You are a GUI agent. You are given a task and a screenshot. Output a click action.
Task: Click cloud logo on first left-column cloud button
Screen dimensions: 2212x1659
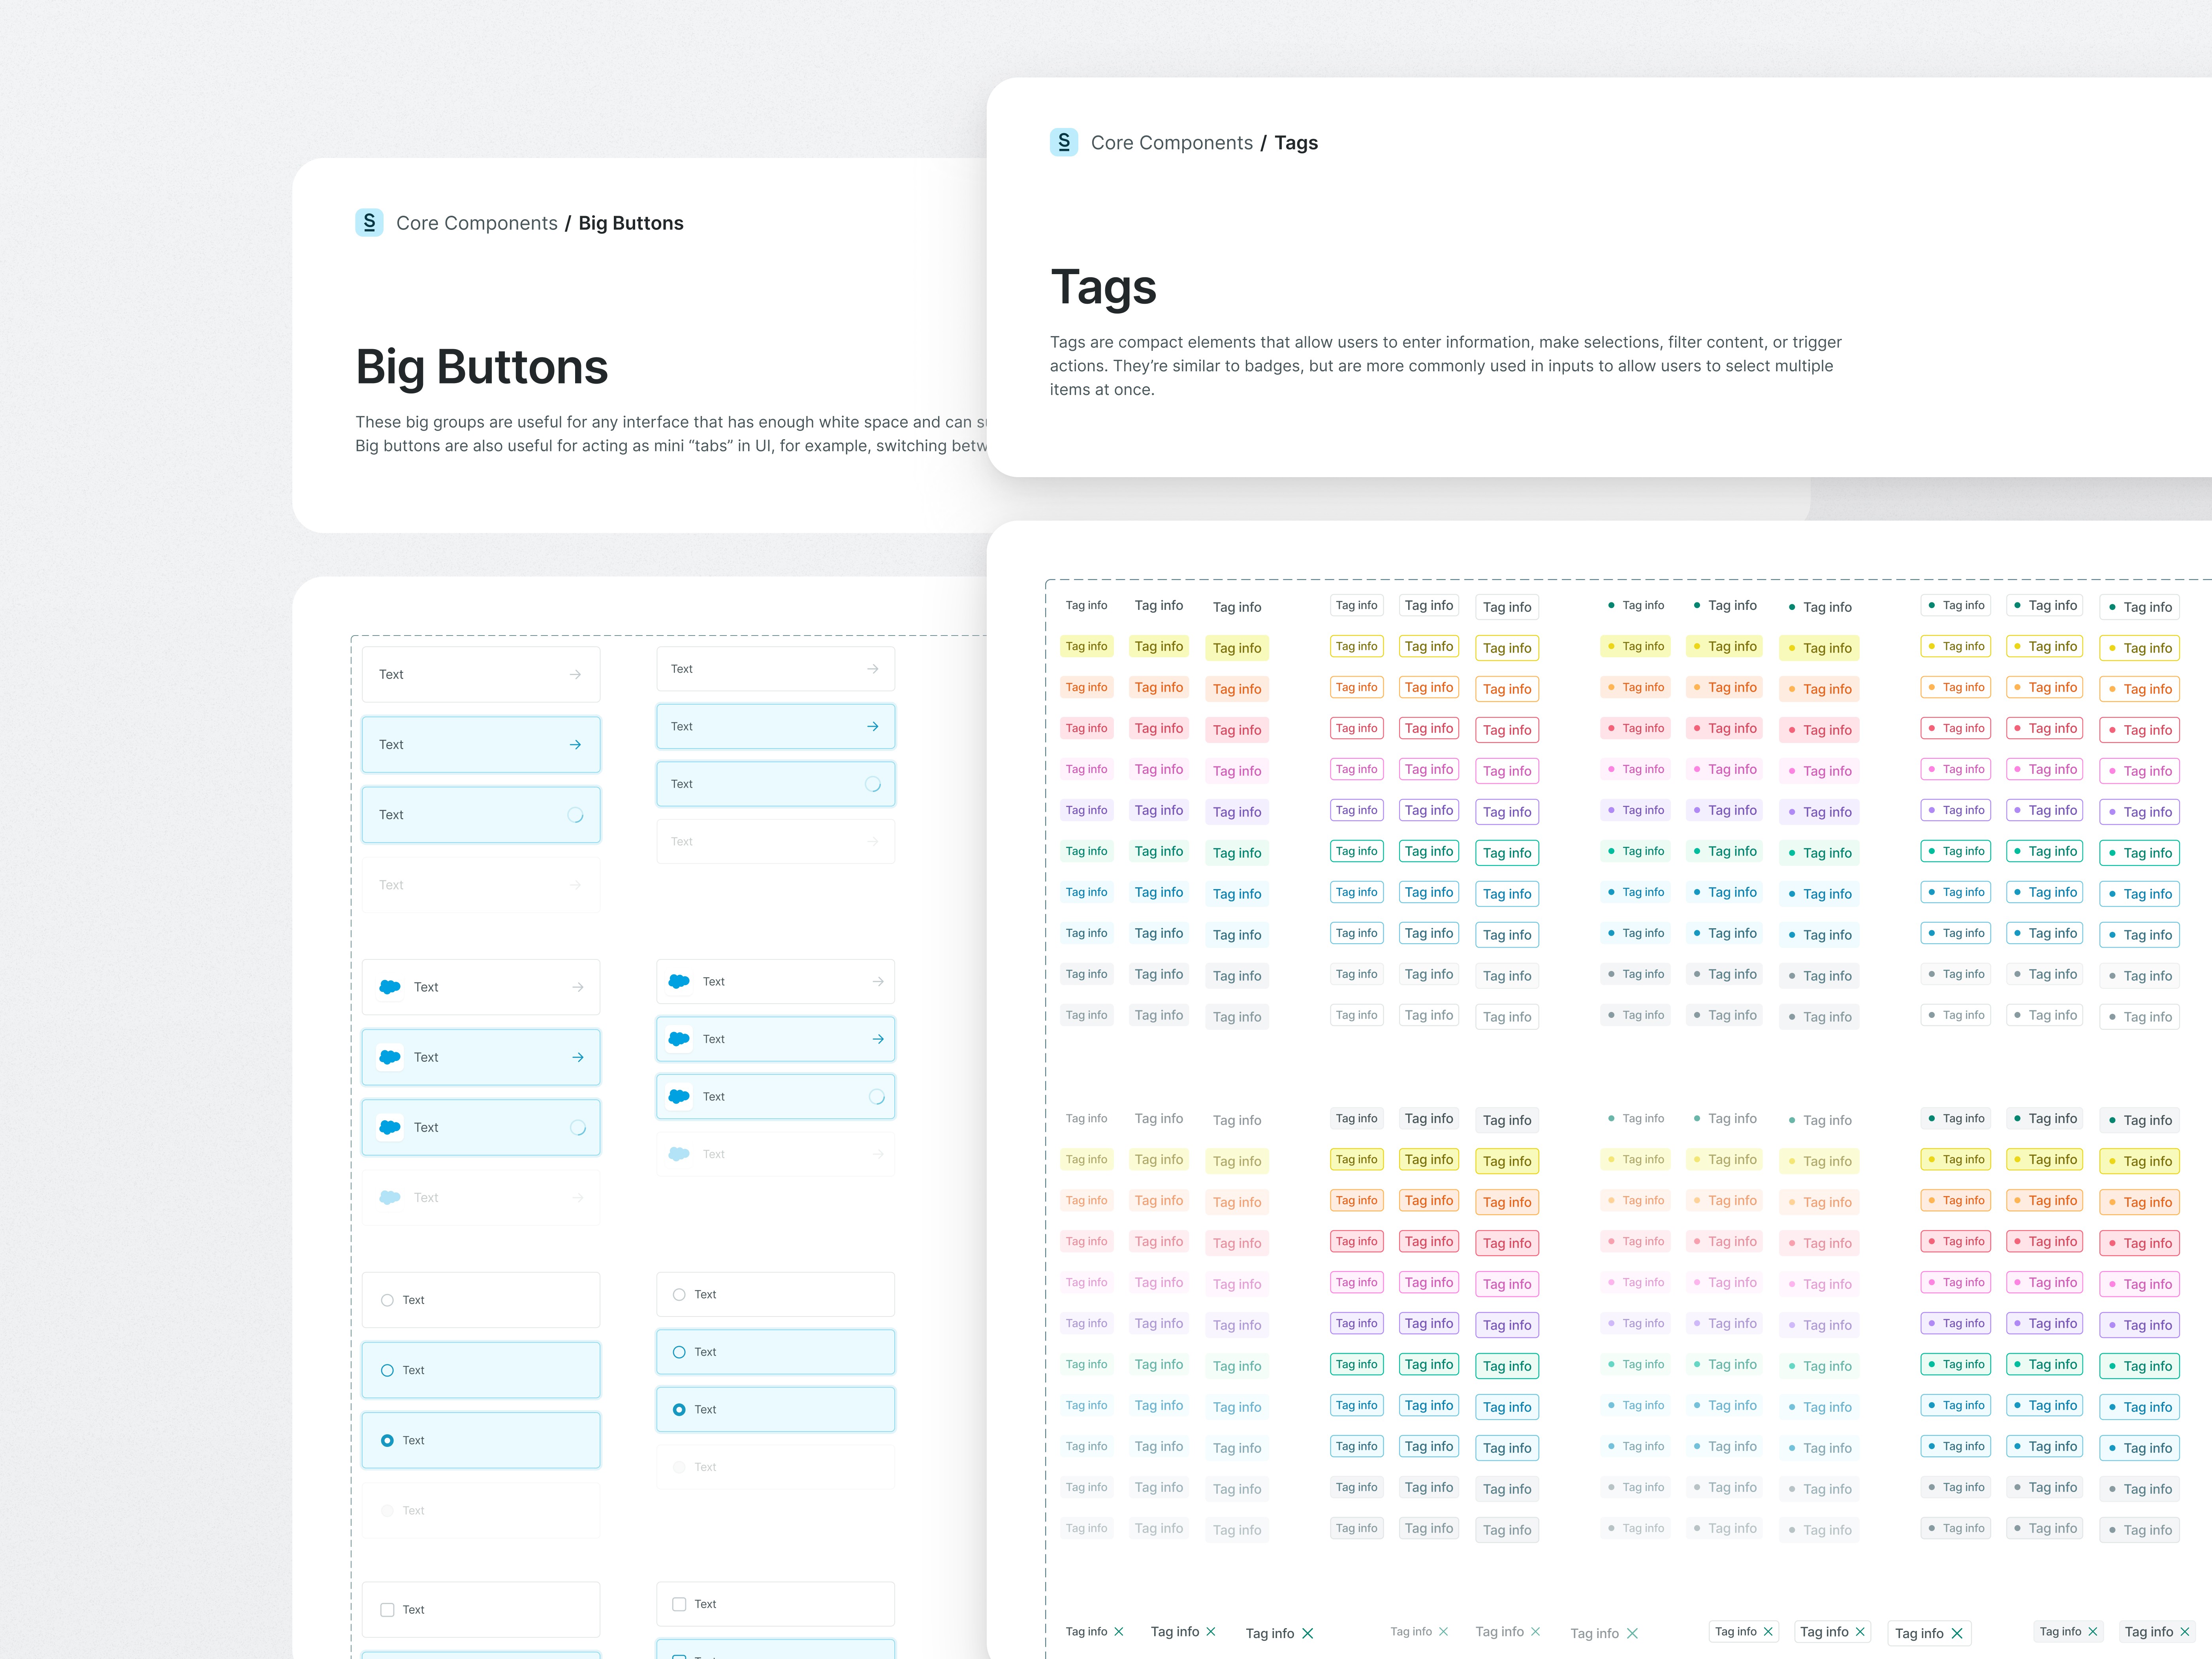[390, 987]
